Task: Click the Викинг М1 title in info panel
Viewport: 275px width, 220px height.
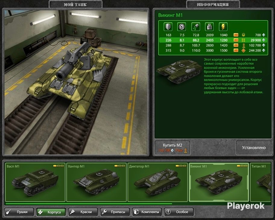Action: pyautogui.click(x=170, y=15)
